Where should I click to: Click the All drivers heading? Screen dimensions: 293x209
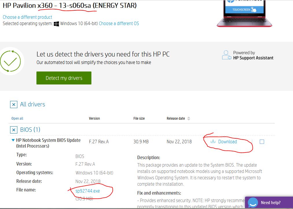point(32,104)
